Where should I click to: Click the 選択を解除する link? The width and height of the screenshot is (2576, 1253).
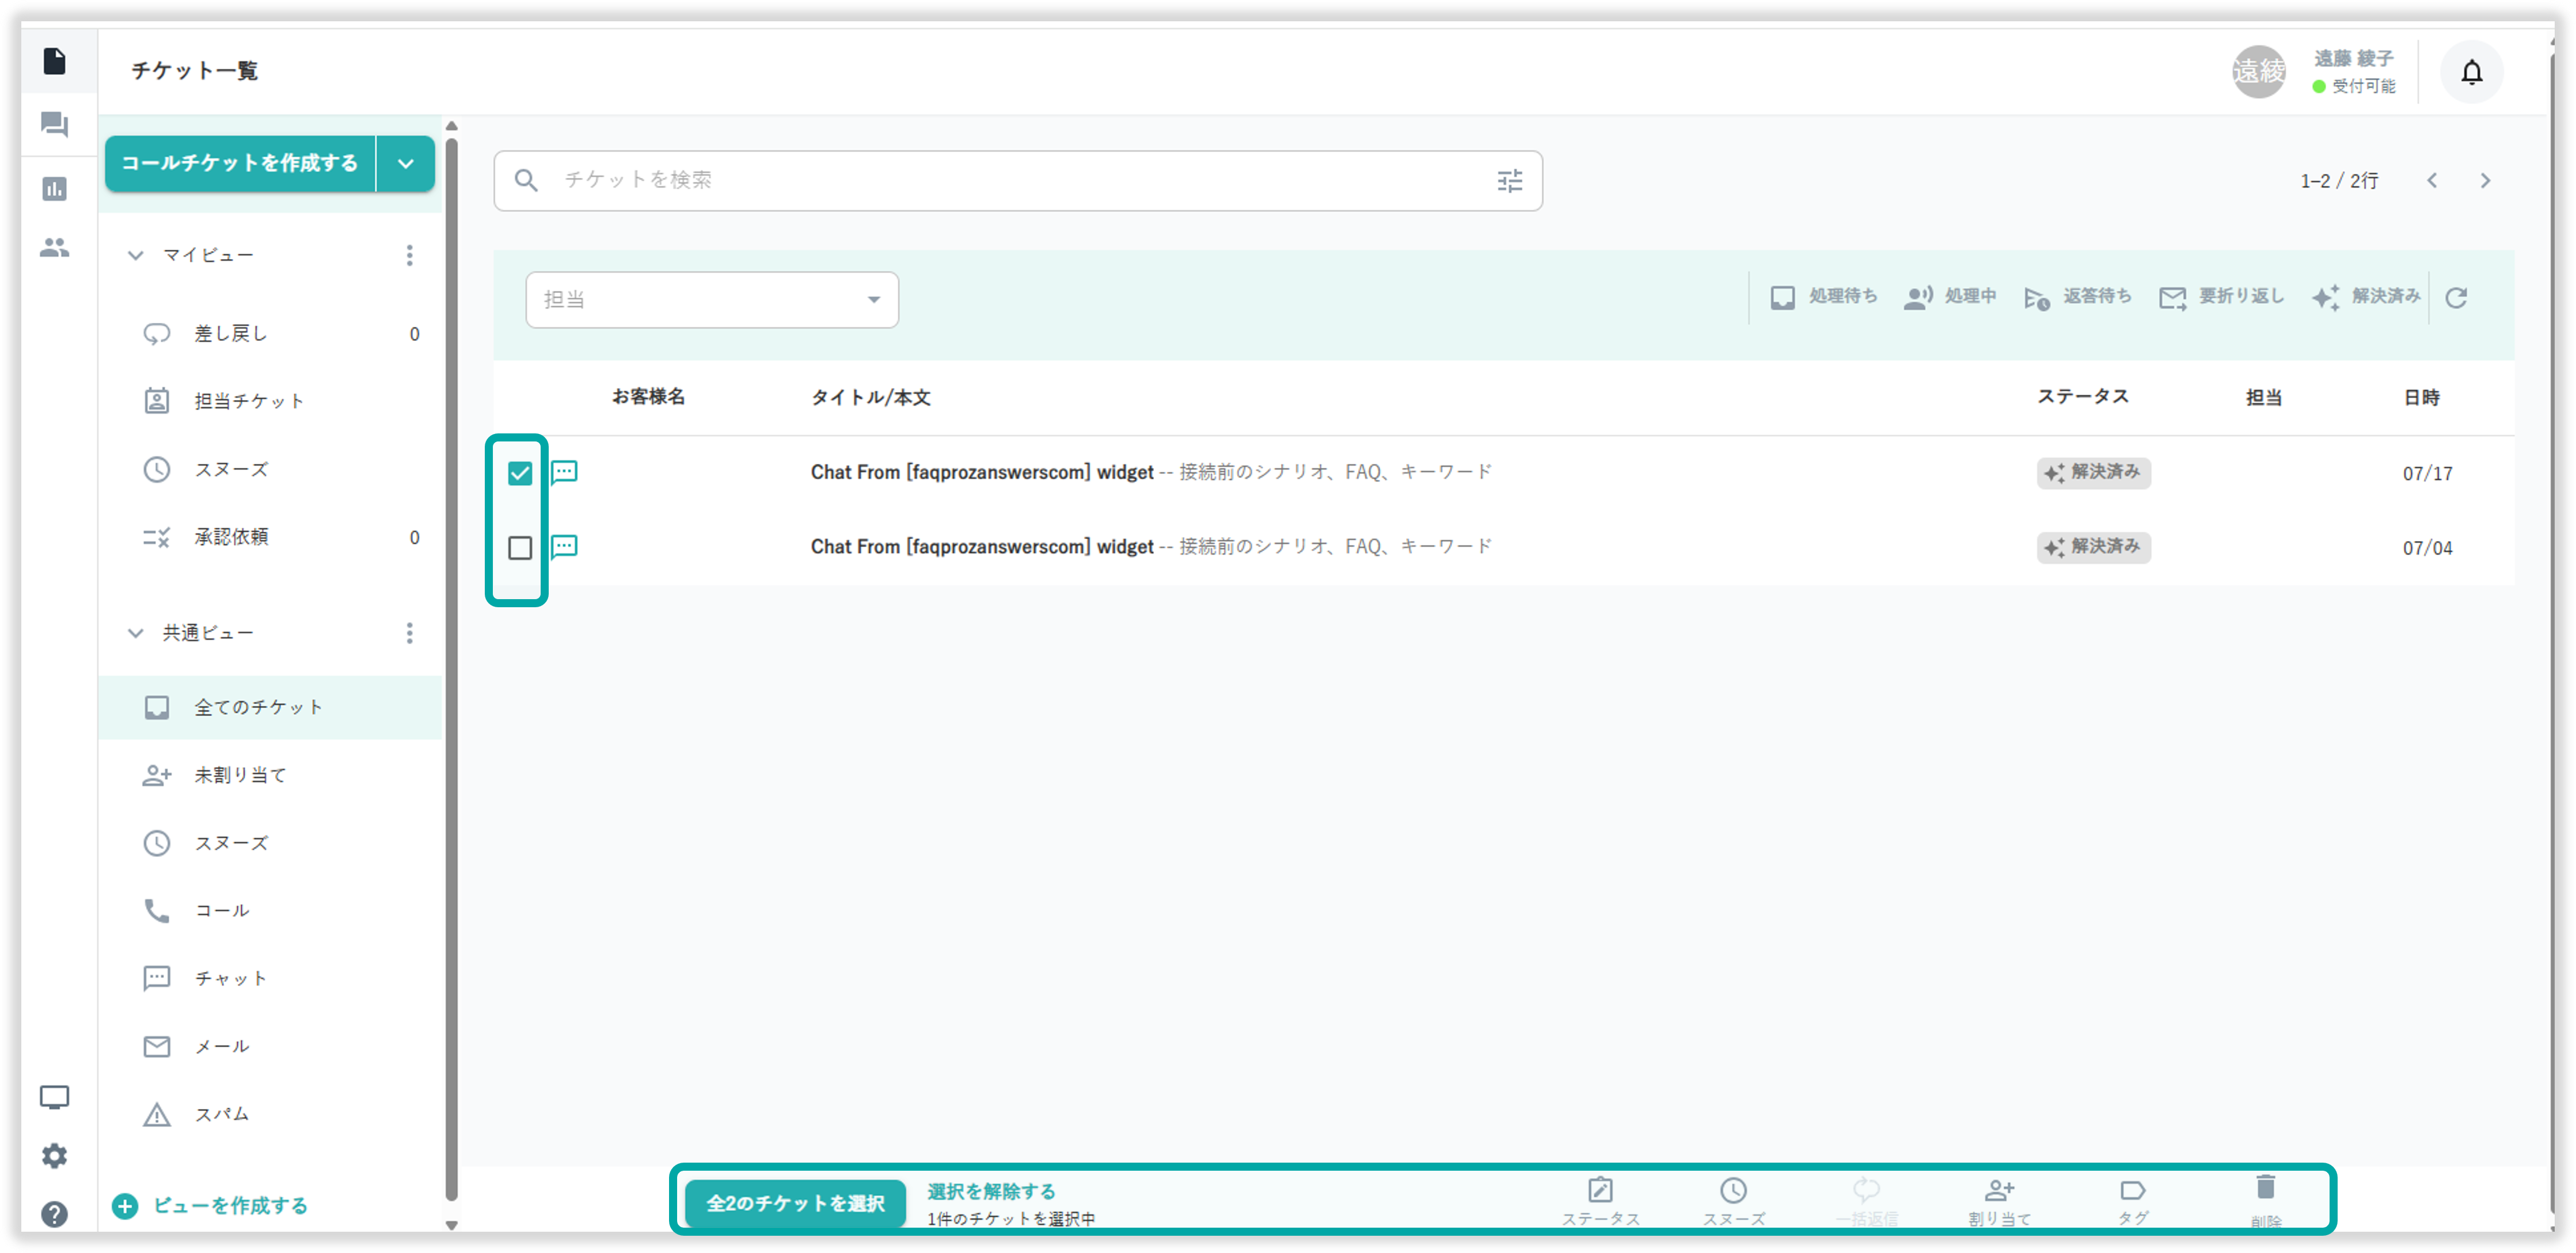point(991,1191)
